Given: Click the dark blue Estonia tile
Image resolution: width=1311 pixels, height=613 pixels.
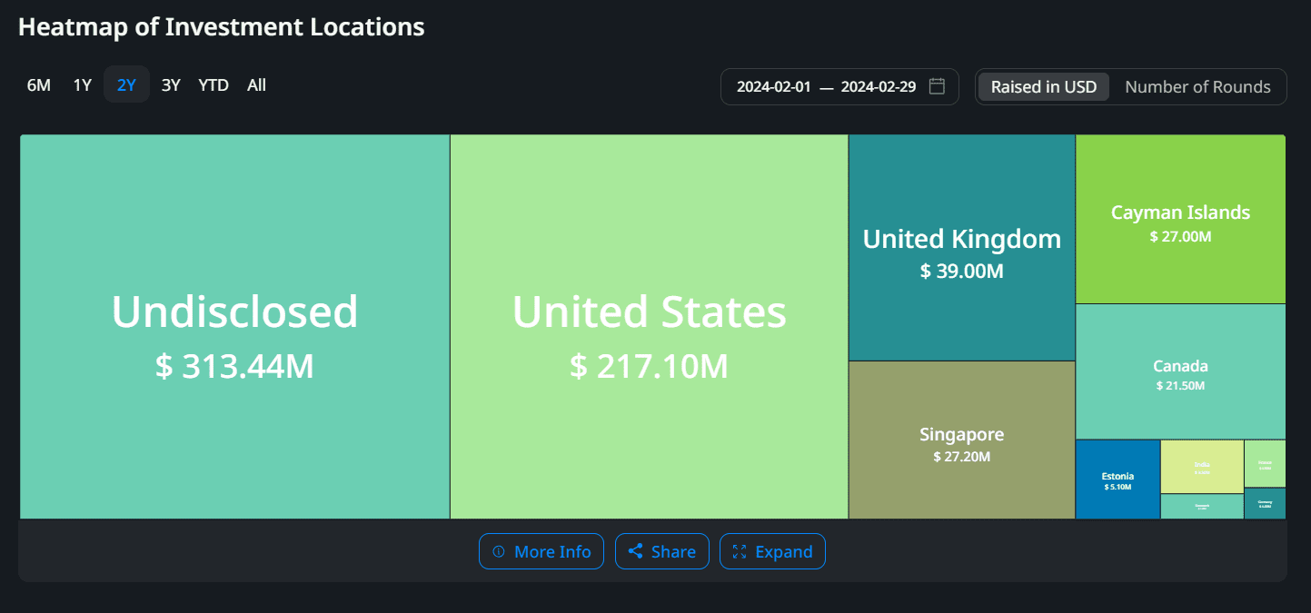Looking at the screenshot, I should (1117, 480).
